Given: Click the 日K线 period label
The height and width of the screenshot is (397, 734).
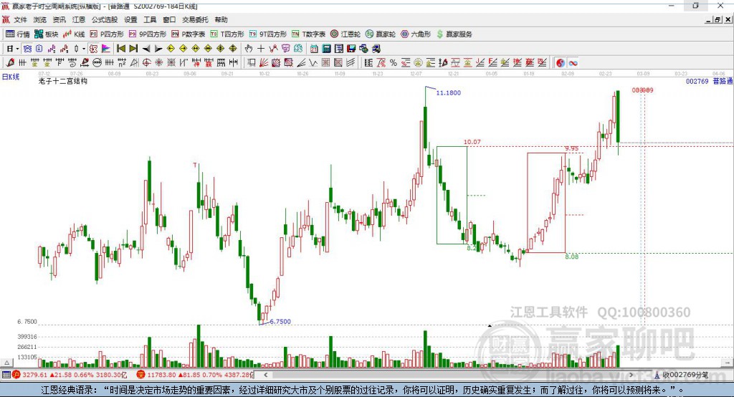Looking at the screenshot, I should [11, 77].
